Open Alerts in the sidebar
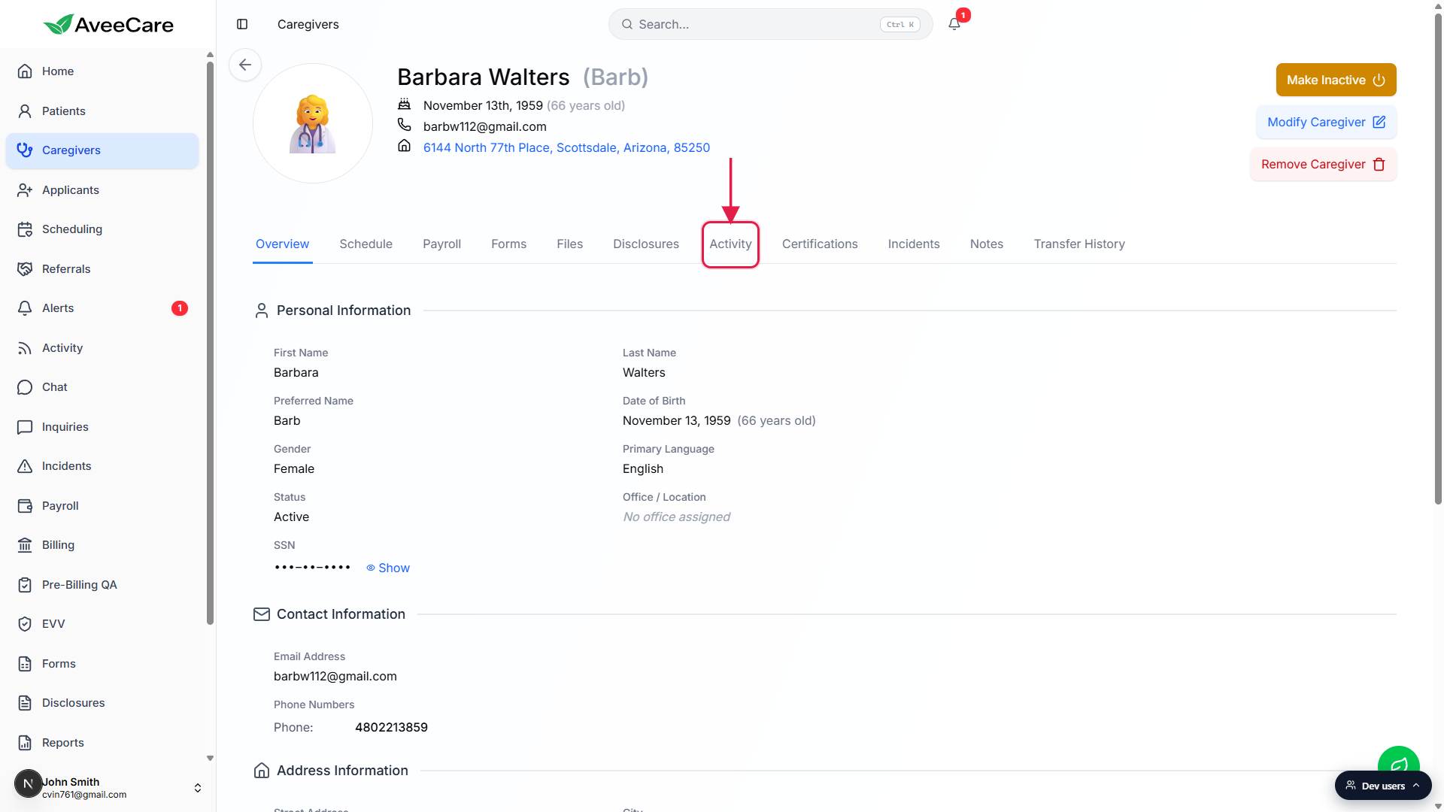The width and height of the screenshot is (1444, 812). pos(102,308)
